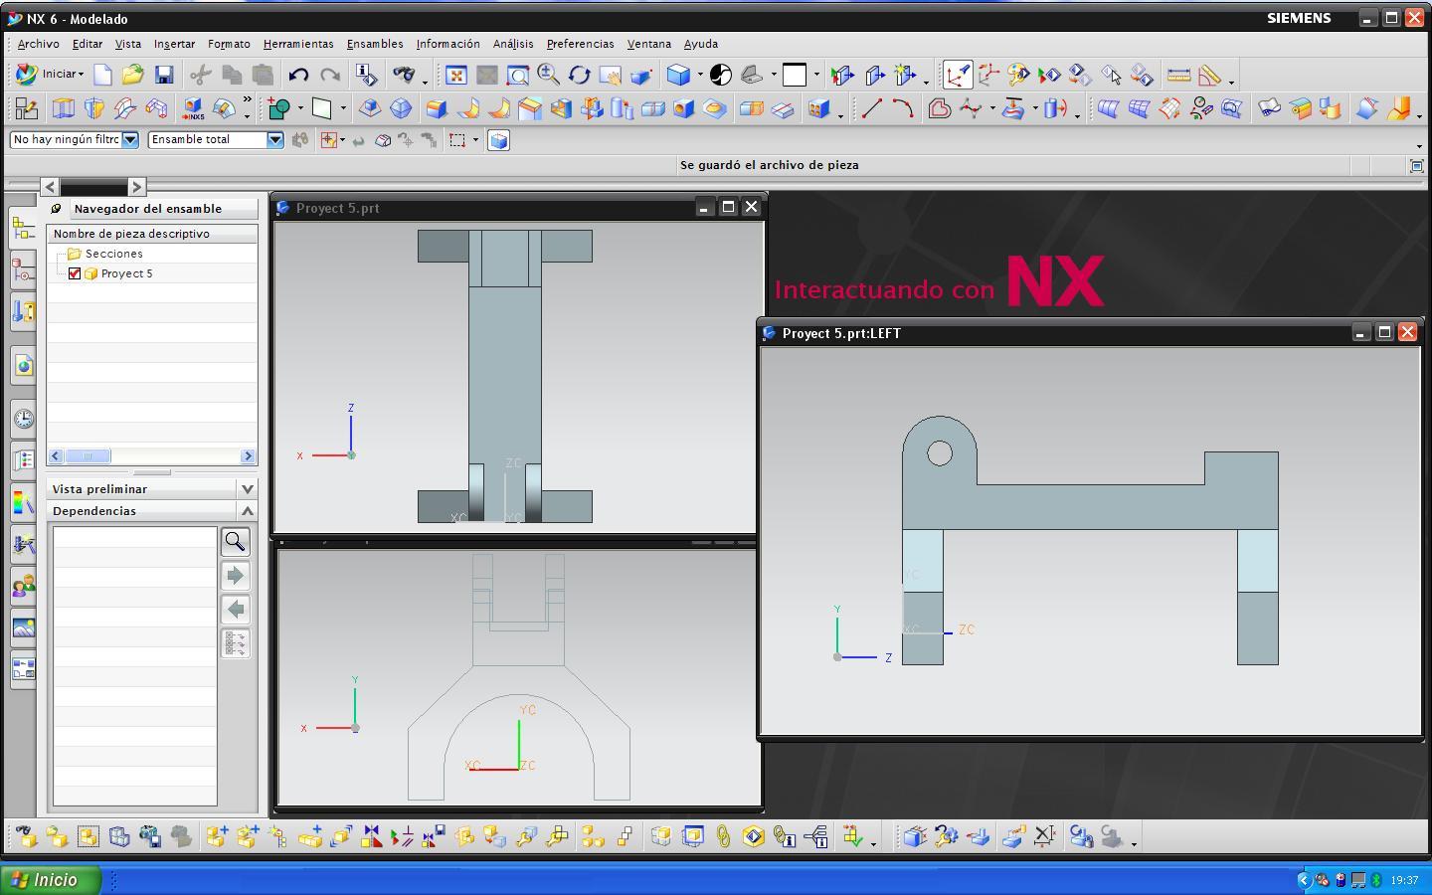Click the Mirror Assembly icon
The height and width of the screenshot is (895, 1432).
click(371, 837)
